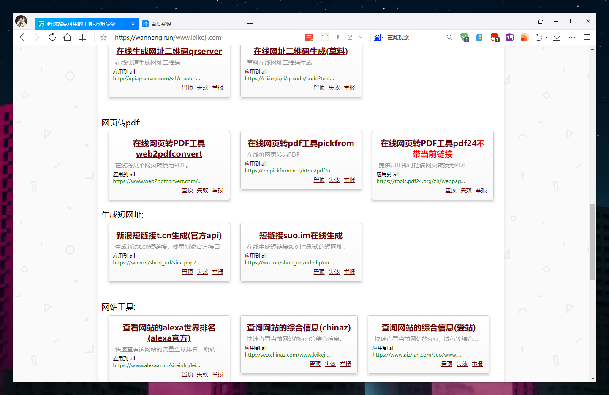Open the hamburger main menu
Image resolution: width=609 pixels, height=395 pixels.
point(587,37)
